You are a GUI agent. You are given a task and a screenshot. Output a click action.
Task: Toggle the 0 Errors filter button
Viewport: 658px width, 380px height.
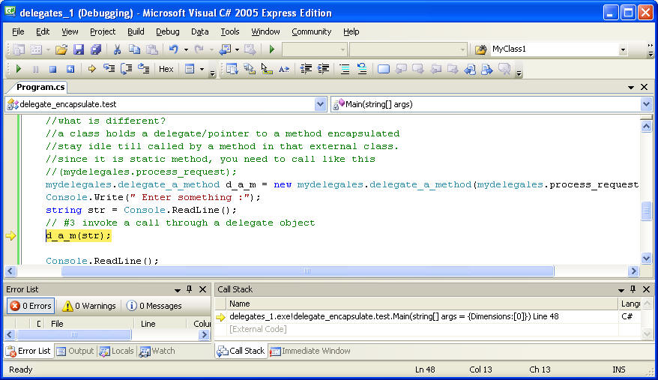point(31,306)
